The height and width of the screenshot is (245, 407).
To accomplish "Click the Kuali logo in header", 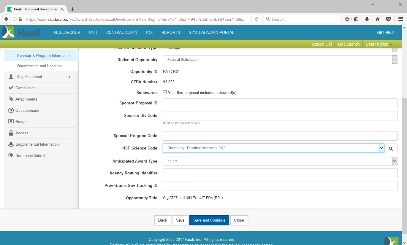I will click(21, 32).
